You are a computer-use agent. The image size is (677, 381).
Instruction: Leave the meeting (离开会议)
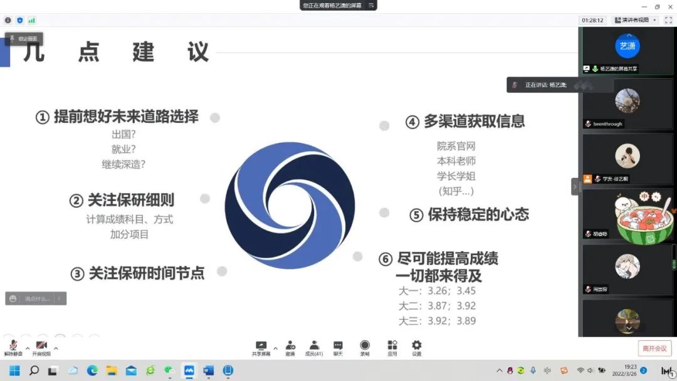[x=654, y=348]
